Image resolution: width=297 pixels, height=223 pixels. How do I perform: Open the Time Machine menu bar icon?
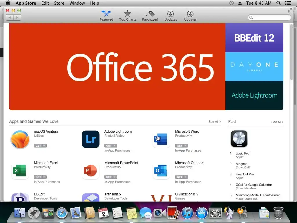[x=231, y=3]
